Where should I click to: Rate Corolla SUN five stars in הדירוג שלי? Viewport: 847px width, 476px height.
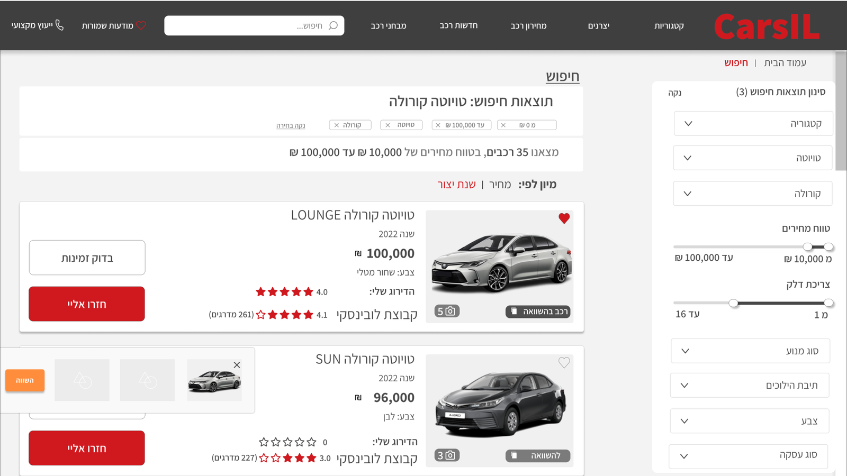pos(264,442)
